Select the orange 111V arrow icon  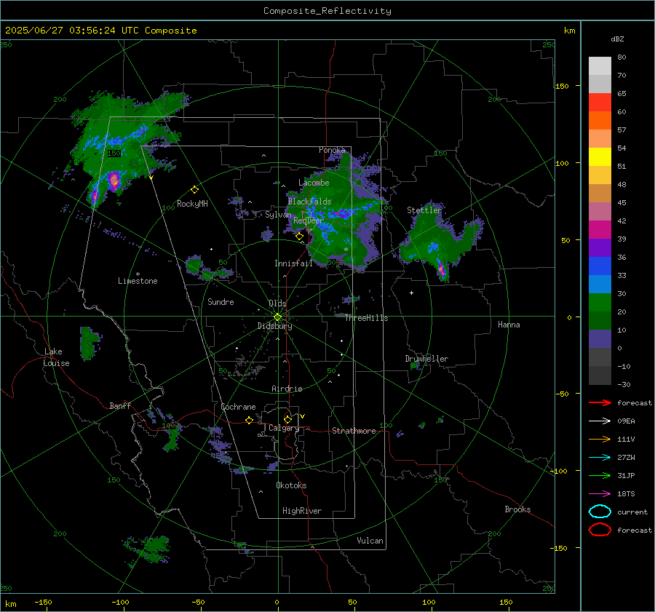(600, 439)
